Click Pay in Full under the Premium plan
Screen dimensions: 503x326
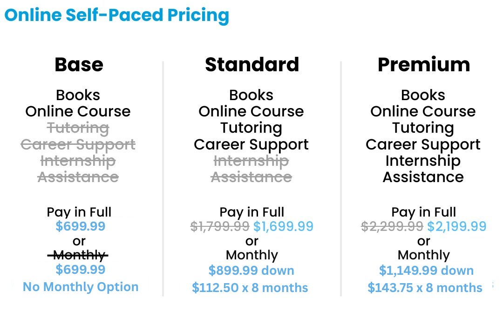point(423,212)
